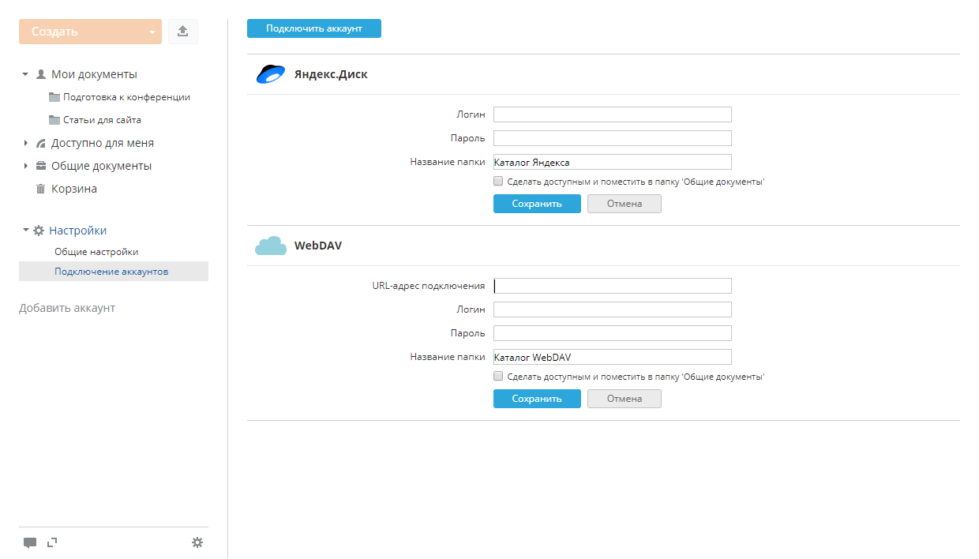Select Подключение аккаунтов in settings

[111, 272]
